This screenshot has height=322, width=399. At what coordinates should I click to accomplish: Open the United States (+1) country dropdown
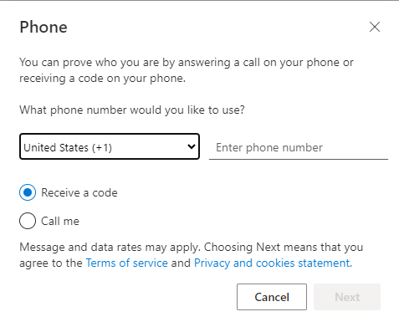point(110,146)
